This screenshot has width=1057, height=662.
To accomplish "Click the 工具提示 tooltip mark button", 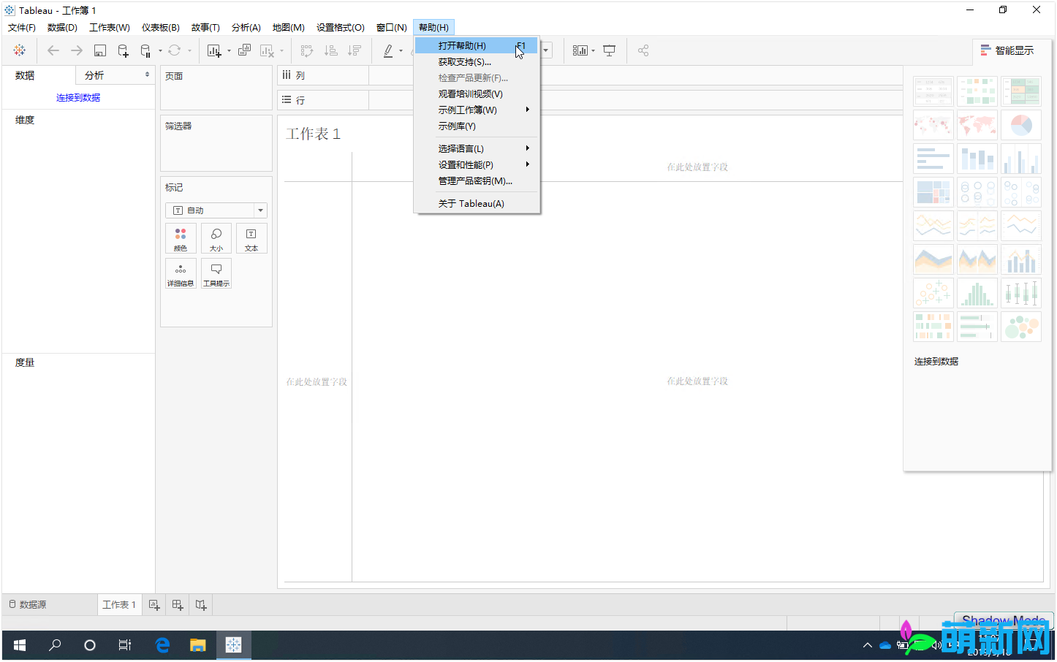I will tap(216, 273).
